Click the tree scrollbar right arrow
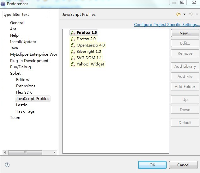 tap(54, 152)
